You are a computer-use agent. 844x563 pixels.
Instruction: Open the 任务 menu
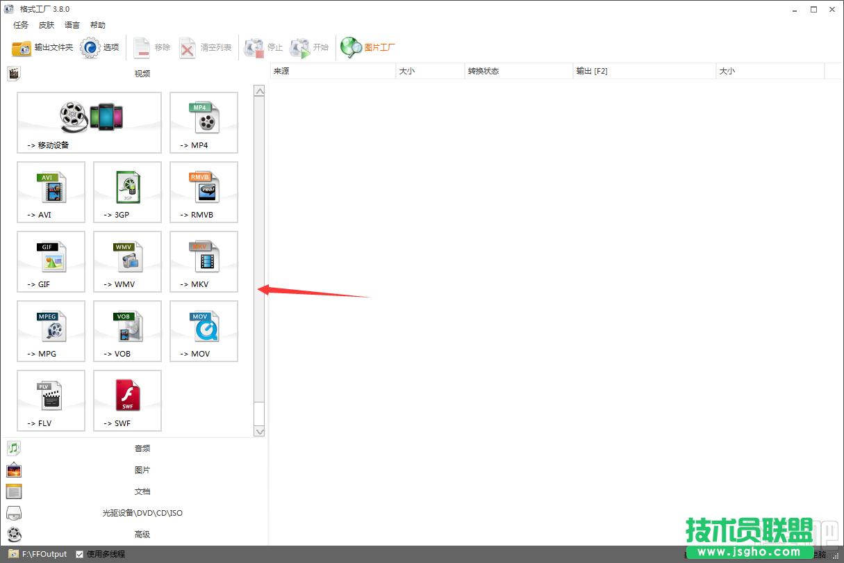coord(21,25)
